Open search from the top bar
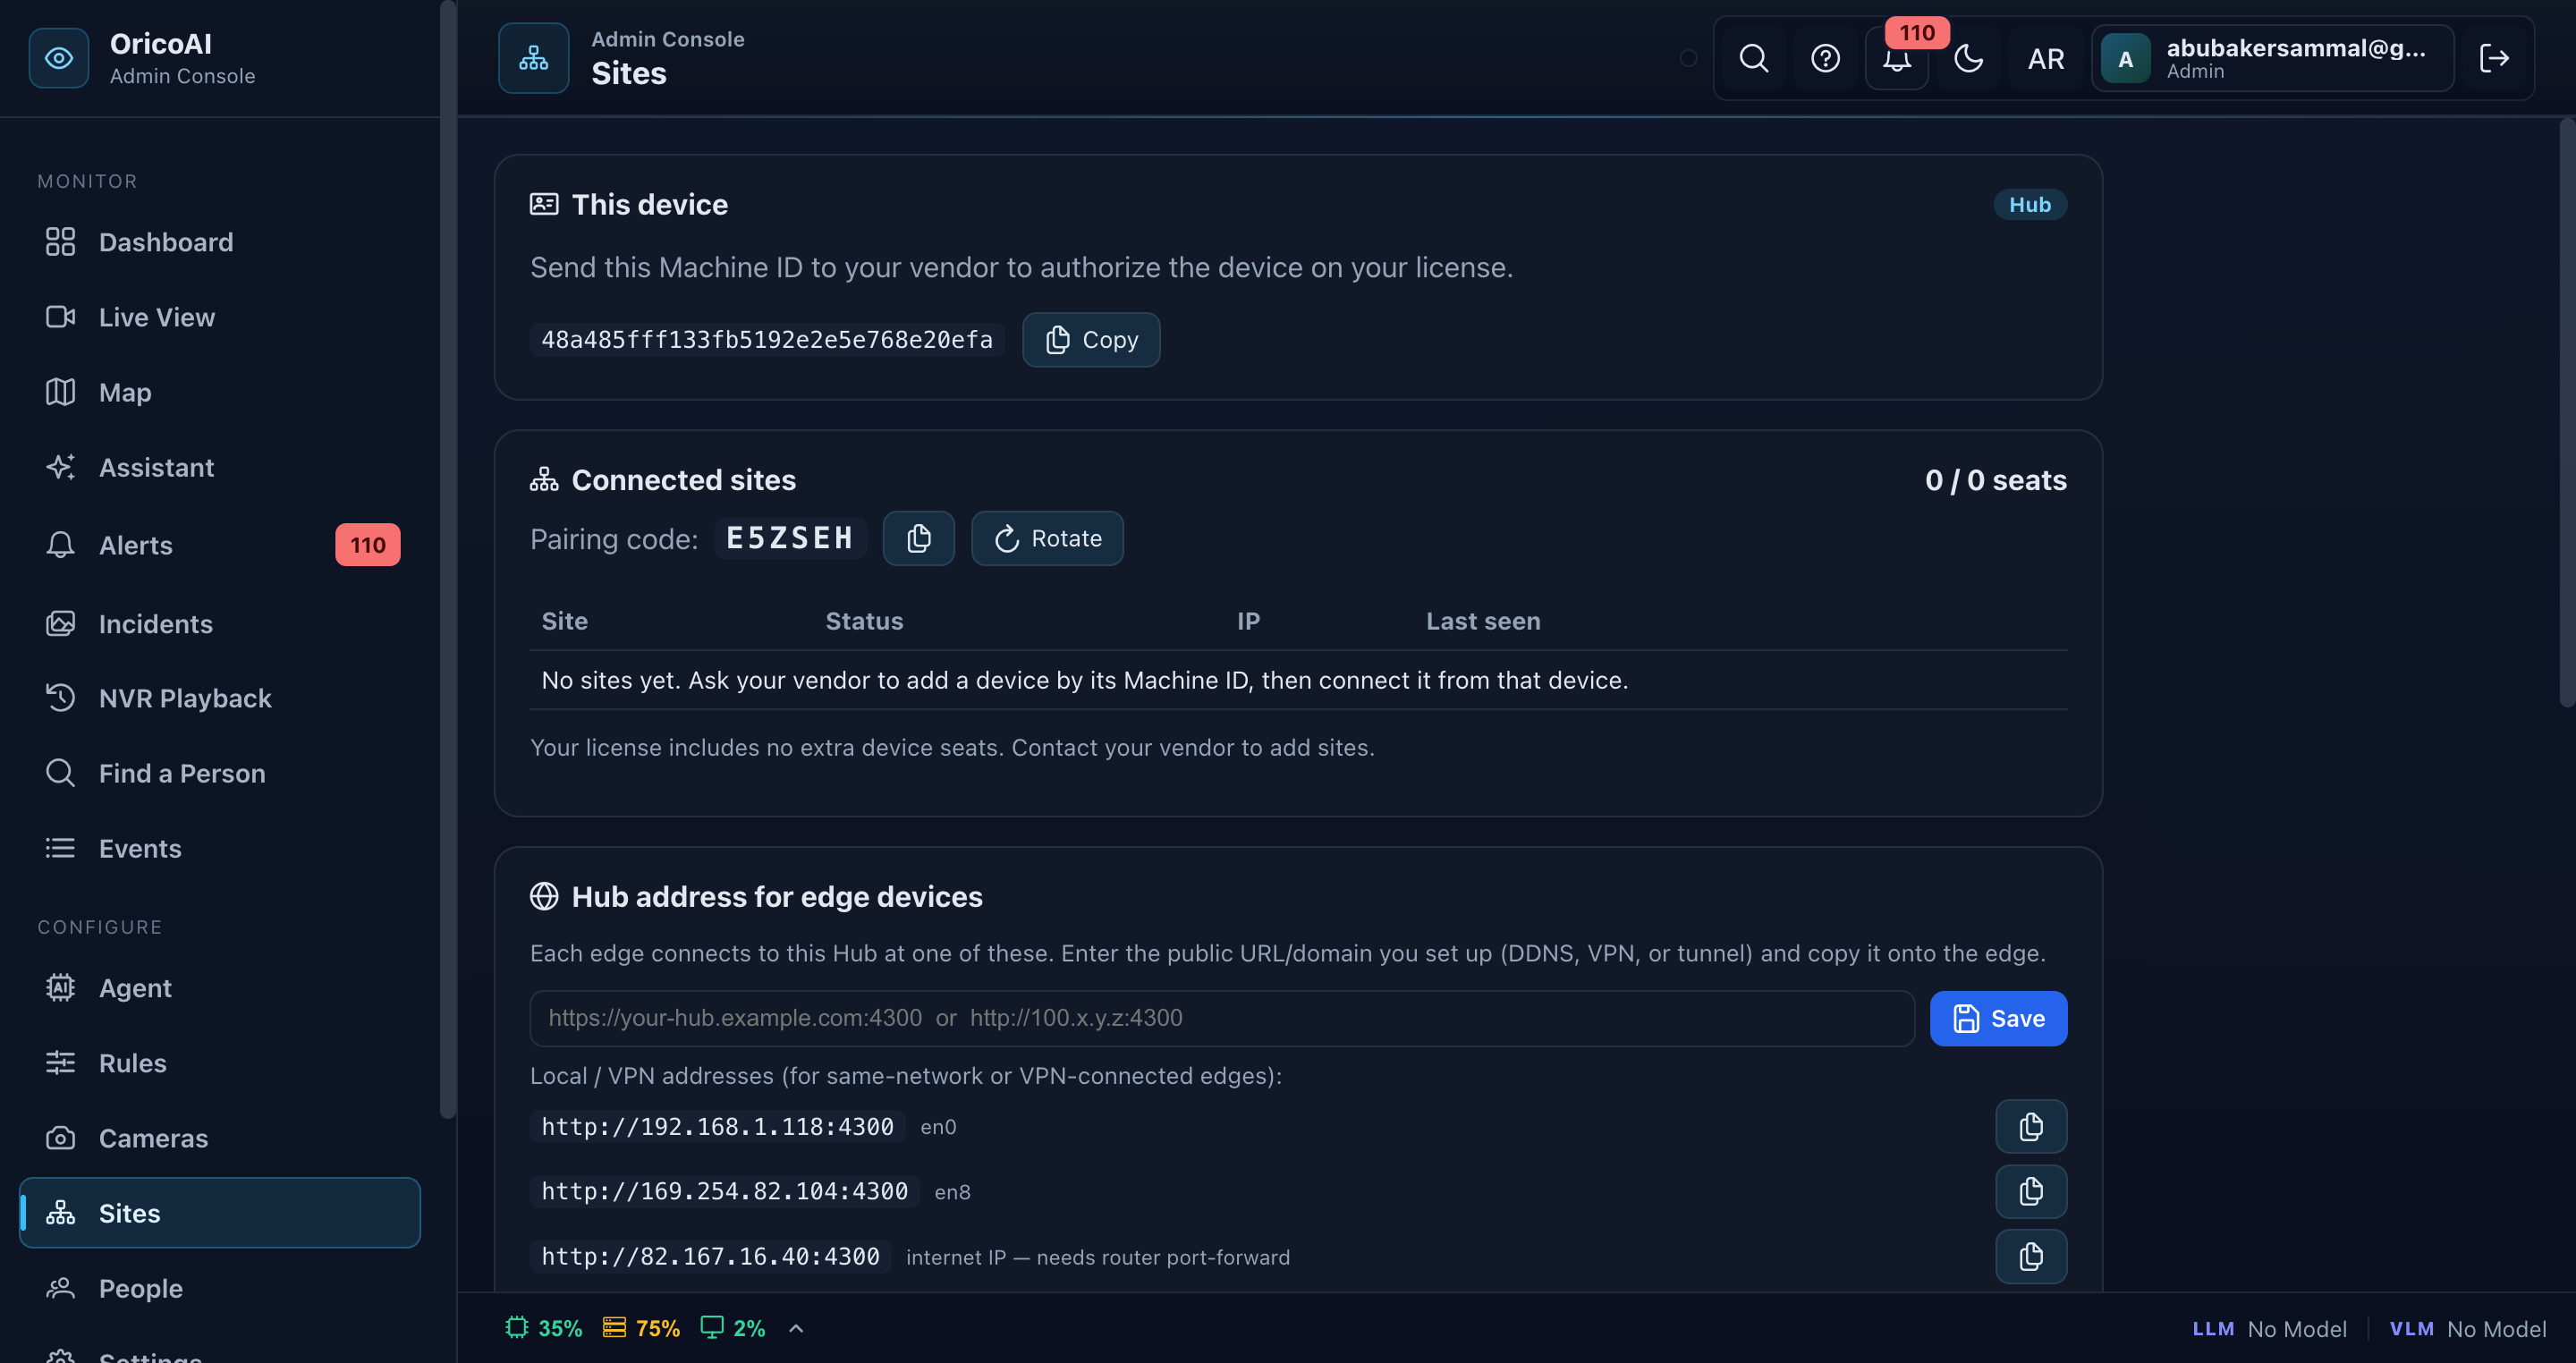Image resolution: width=2576 pixels, height=1363 pixels. [1754, 58]
